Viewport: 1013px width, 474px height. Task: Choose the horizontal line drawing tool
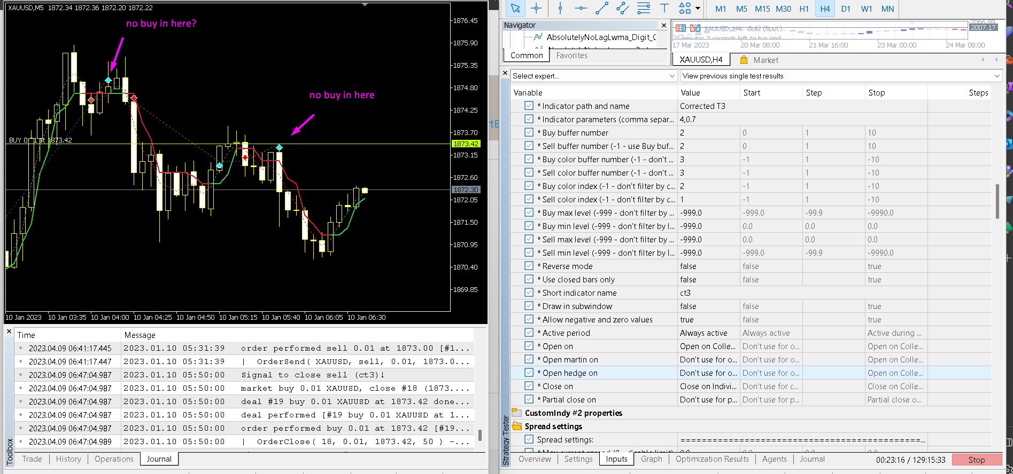pyautogui.click(x=581, y=9)
